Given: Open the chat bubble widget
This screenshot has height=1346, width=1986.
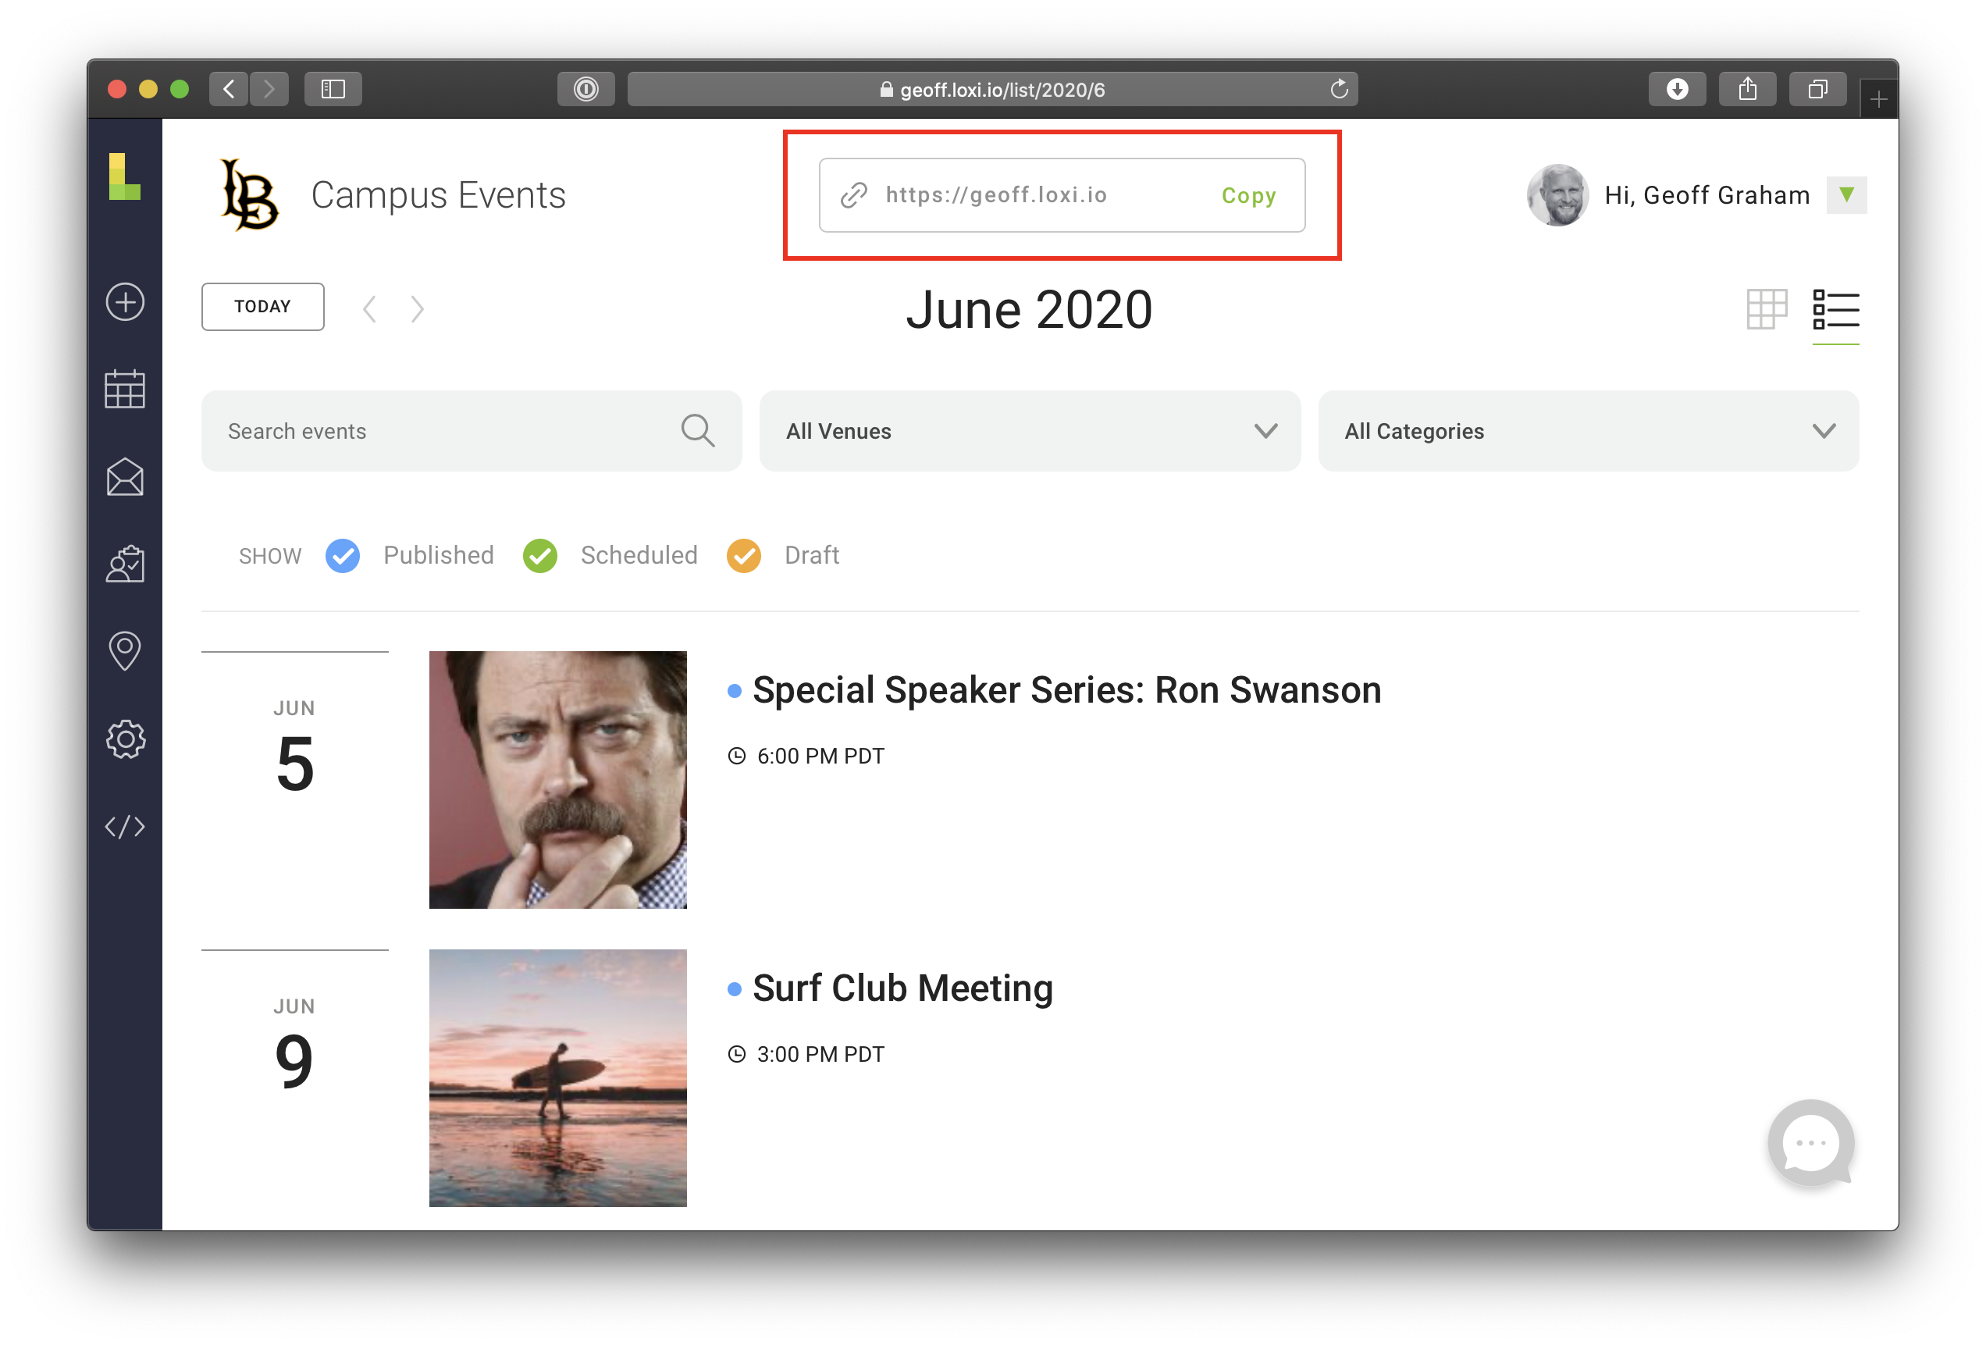Looking at the screenshot, I should (1811, 1142).
